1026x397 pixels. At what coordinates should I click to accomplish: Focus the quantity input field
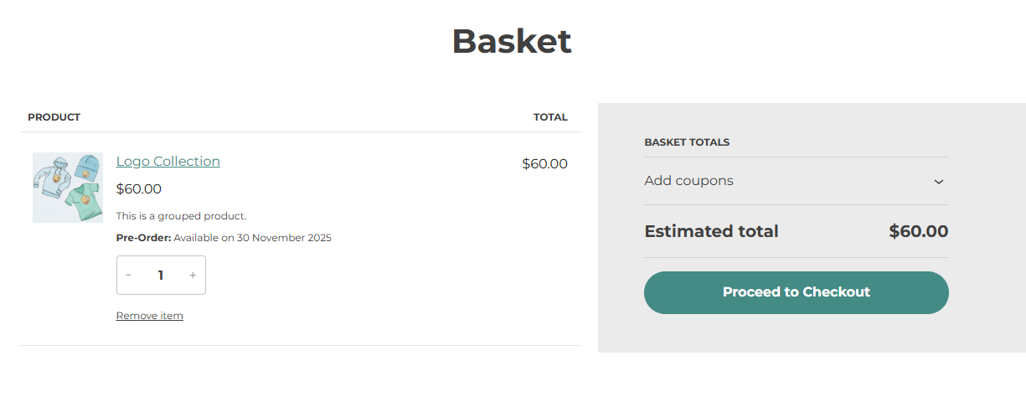(x=161, y=275)
